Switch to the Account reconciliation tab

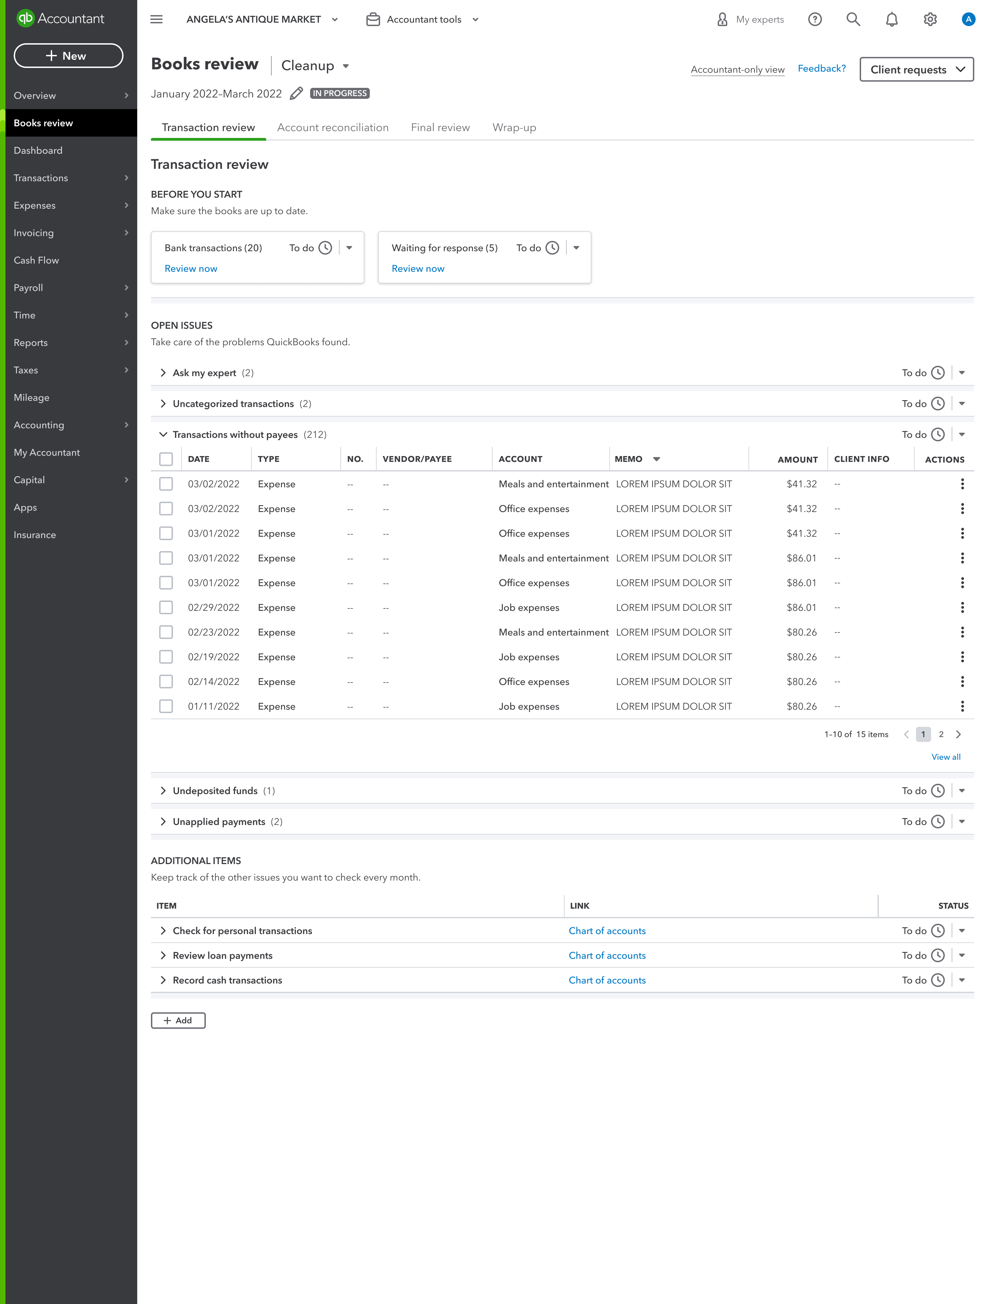pyautogui.click(x=333, y=128)
